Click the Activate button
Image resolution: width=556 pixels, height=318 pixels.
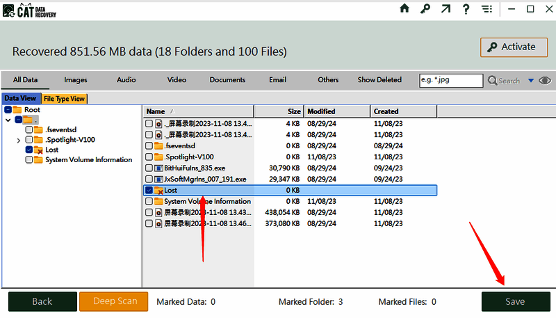tap(514, 47)
